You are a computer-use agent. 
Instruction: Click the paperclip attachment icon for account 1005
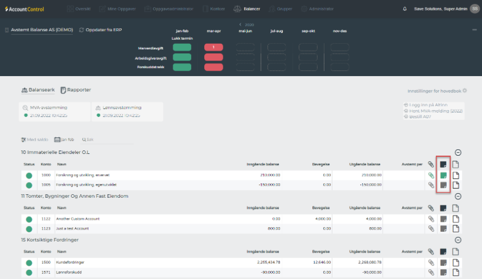click(431, 185)
